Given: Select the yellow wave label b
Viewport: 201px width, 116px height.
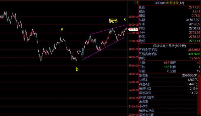Looking at the screenshot, I should click(x=77, y=69).
